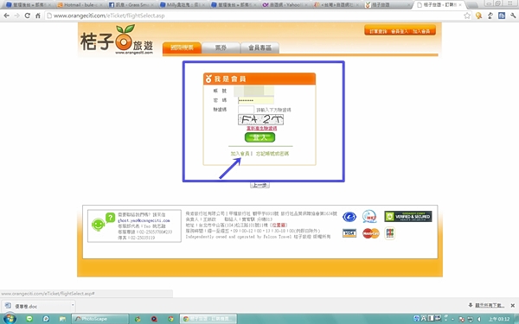Click the 上一步 previous step button
This screenshot has width=519, height=324.
[x=259, y=185]
